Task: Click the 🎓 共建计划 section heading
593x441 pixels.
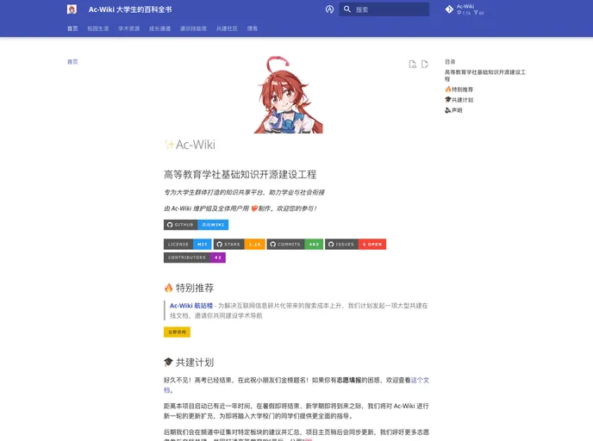Action: tap(189, 363)
